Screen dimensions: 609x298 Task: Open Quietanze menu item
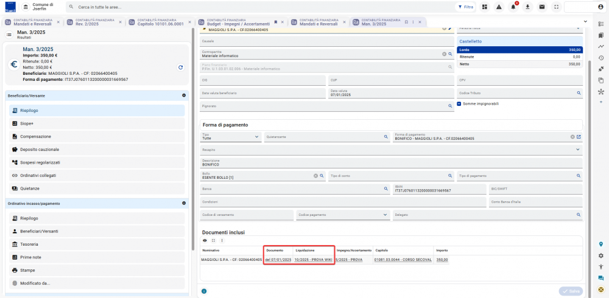coord(97,188)
